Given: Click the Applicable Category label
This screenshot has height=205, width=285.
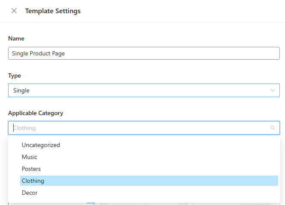Looking at the screenshot, I should (35, 113).
